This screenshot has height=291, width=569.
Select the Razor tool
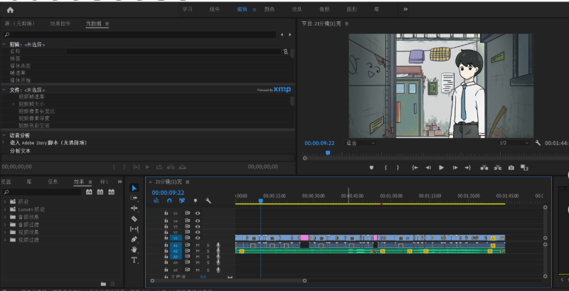point(134,218)
